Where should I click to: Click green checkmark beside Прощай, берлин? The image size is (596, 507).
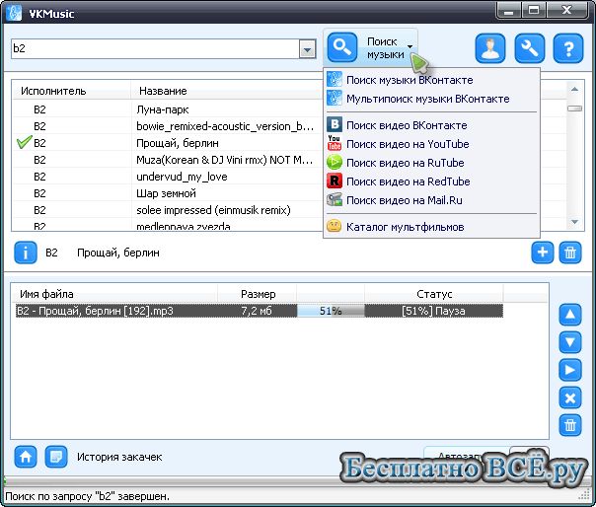tap(25, 142)
